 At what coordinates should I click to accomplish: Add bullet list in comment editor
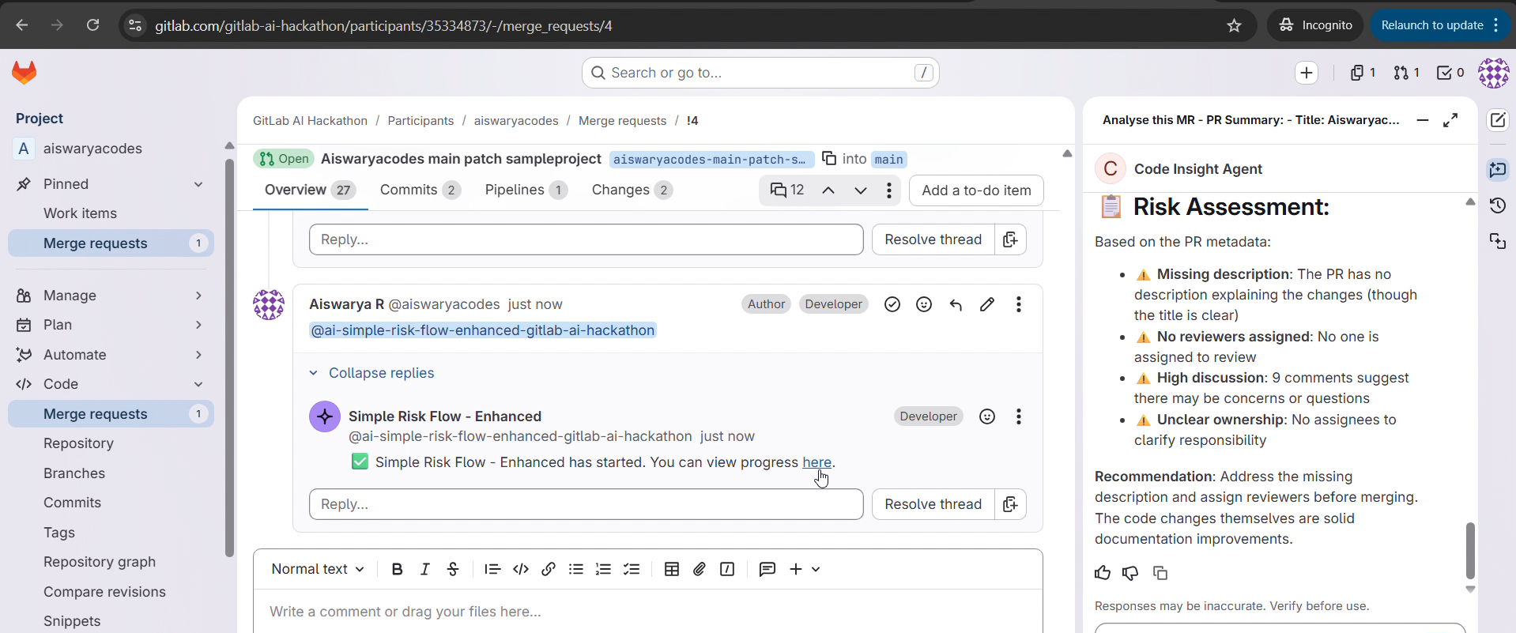click(576, 569)
